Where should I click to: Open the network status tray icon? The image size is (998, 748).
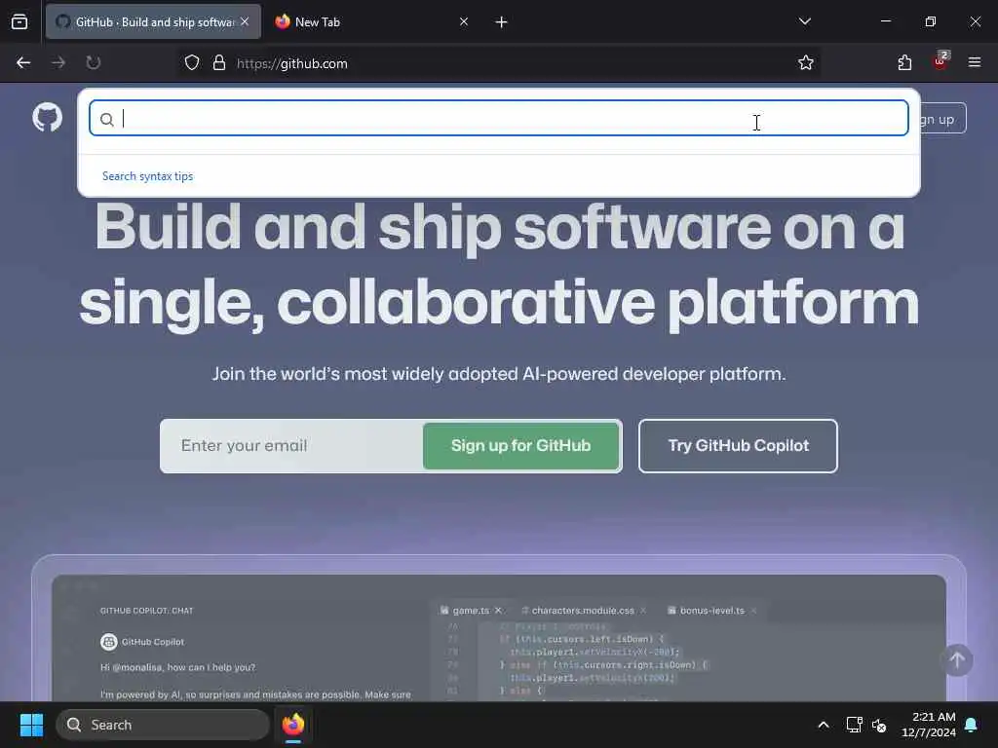pyautogui.click(x=854, y=725)
